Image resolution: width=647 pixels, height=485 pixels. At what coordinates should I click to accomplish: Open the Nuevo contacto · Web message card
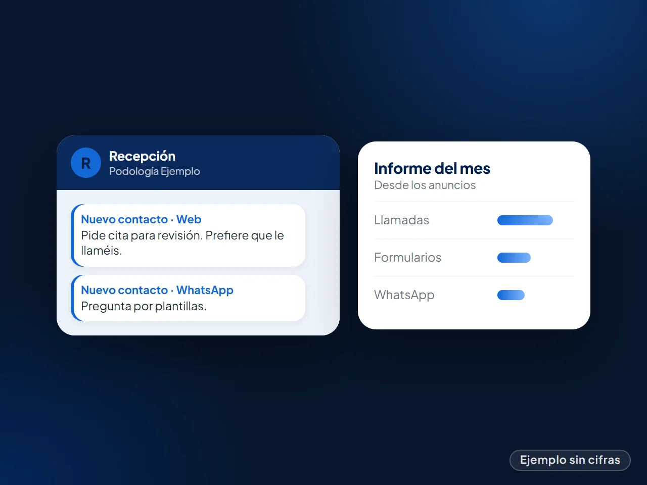coord(188,235)
